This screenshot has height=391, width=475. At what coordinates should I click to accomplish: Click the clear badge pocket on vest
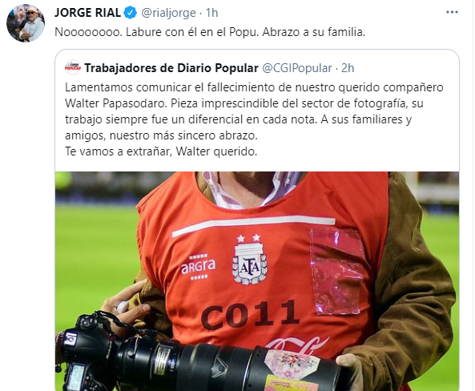(x=337, y=270)
